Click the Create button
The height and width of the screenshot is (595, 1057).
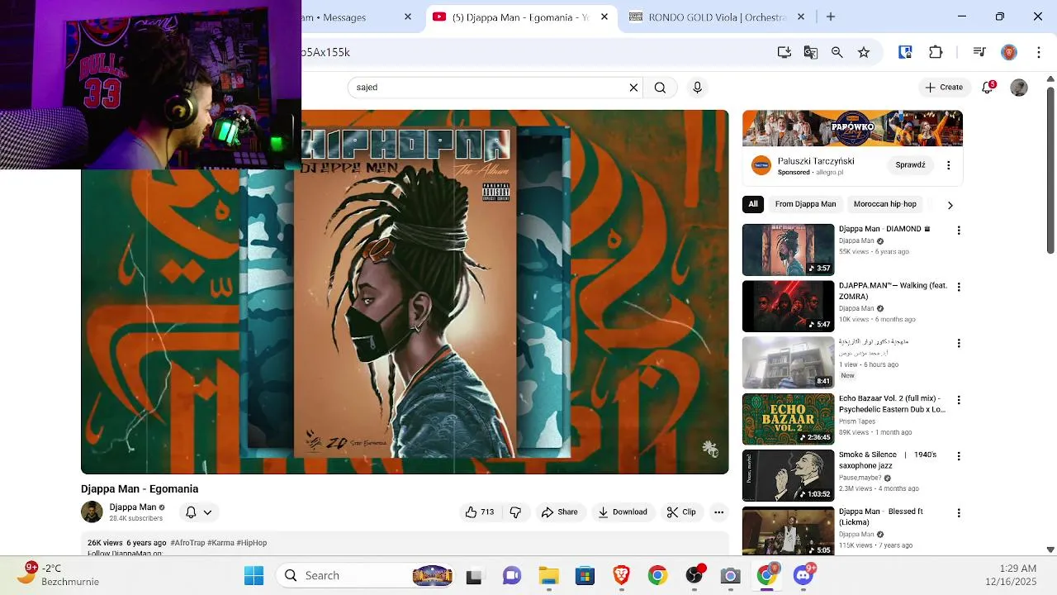click(x=944, y=88)
